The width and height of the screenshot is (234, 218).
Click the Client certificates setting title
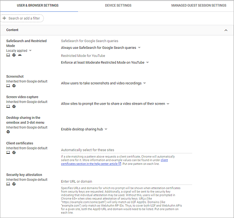point(20,143)
